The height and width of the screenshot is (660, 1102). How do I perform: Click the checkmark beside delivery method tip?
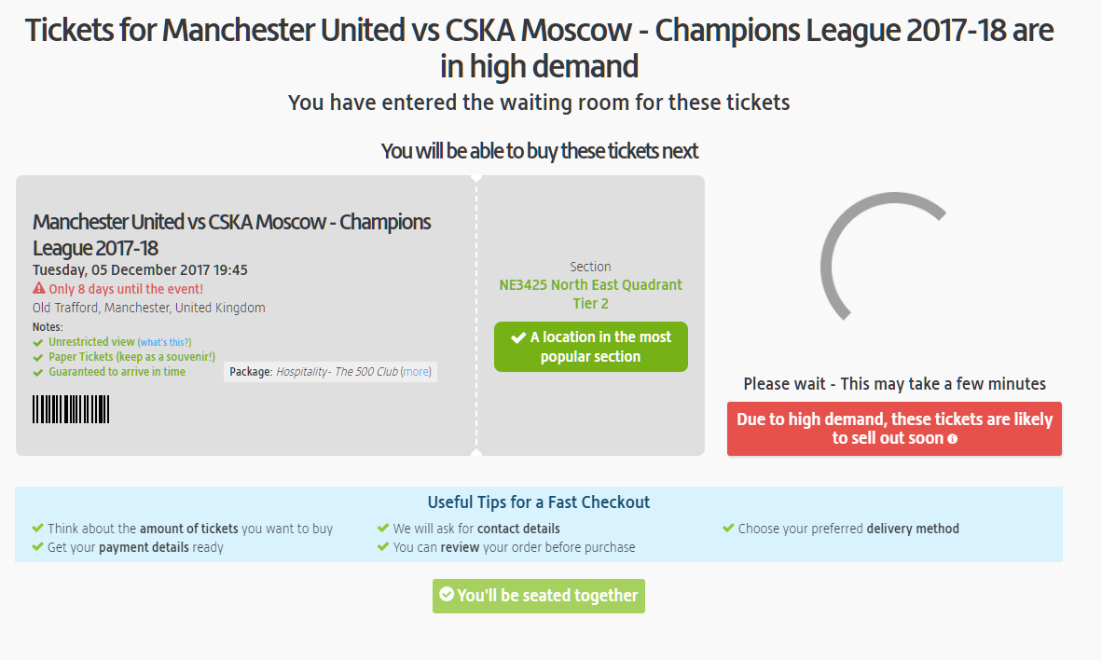click(728, 528)
